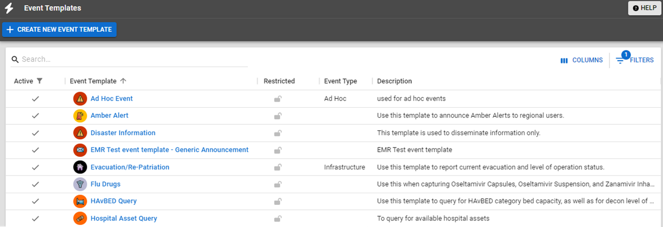Image resolution: width=663 pixels, height=227 pixels.
Task: Click the unlocked padlock for Evacuation/Re-Patriation
Action: (x=278, y=168)
